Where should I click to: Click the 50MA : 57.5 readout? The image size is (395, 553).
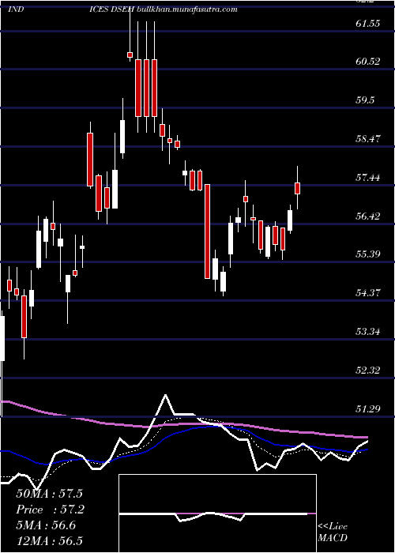tap(50, 494)
